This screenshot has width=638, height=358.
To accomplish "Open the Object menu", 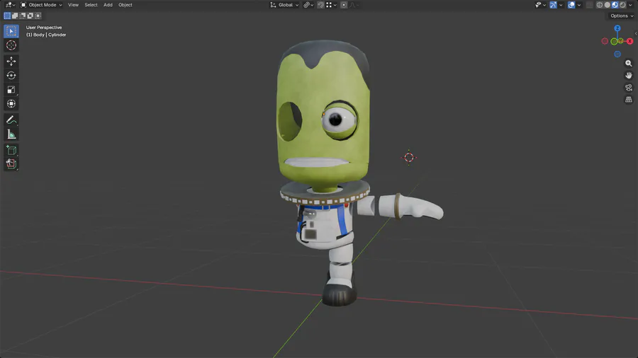I will point(125,5).
